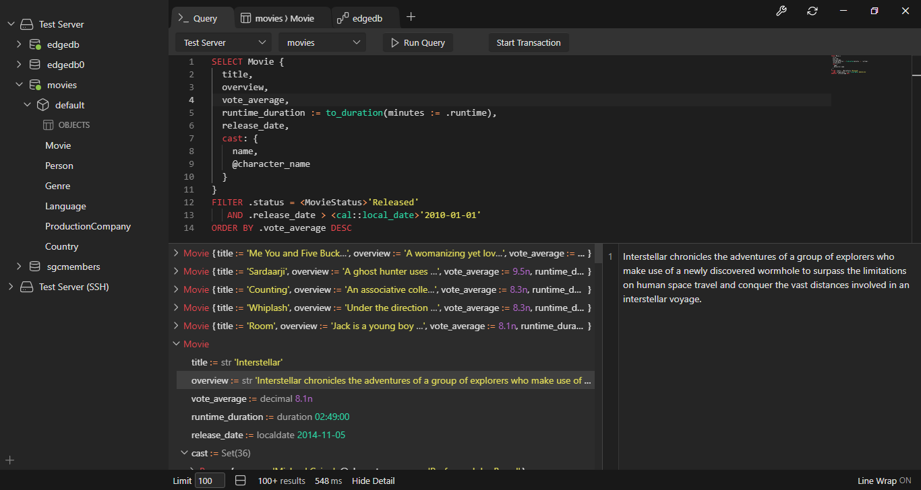Click the ORDER BY line in editor
This screenshot has height=490, width=921.
(282, 228)
